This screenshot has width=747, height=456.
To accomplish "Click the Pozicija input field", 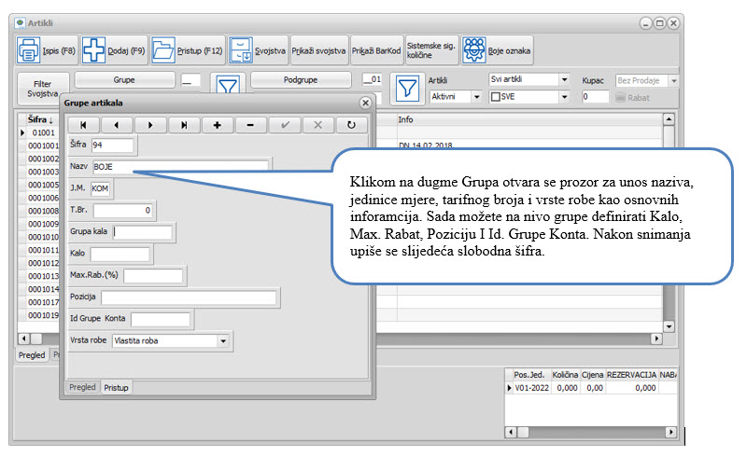I will [x=189, y=297].
